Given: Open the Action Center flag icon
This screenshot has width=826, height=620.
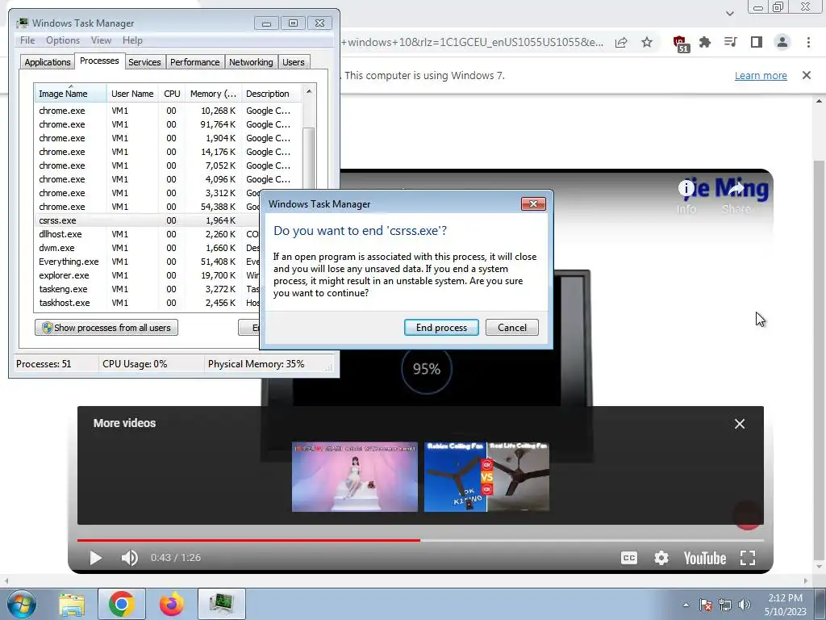Looking at the screenshot, I should (706, 605).
